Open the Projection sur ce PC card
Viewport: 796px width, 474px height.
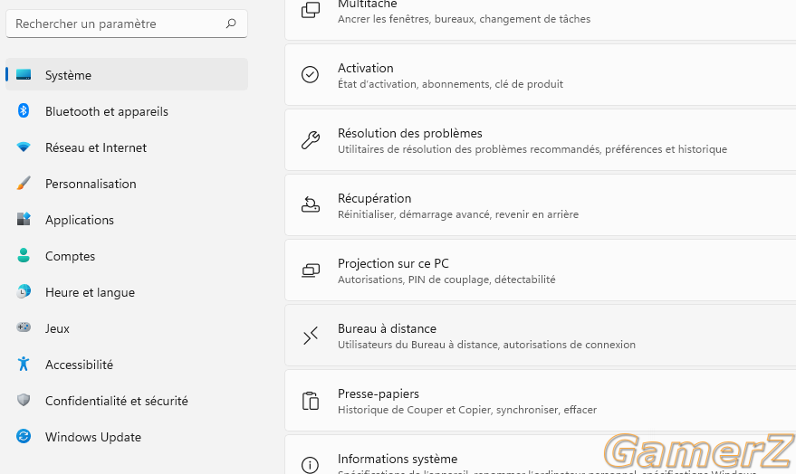pos(540,270)
